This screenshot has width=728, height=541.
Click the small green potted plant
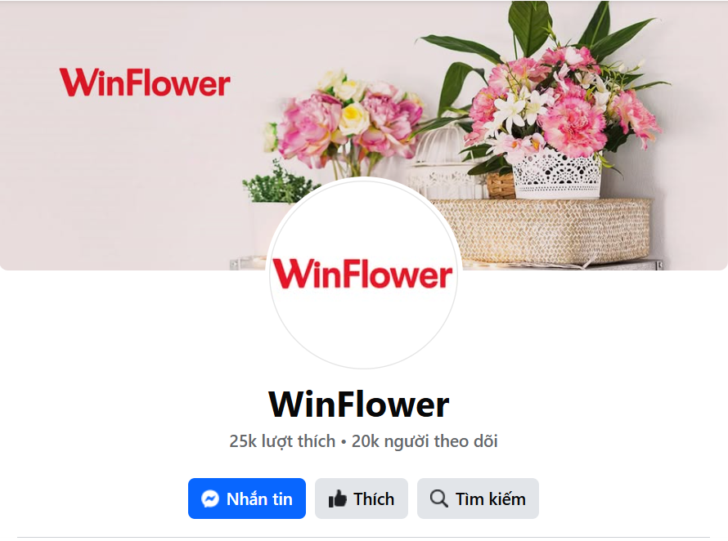tap(274, 186)
